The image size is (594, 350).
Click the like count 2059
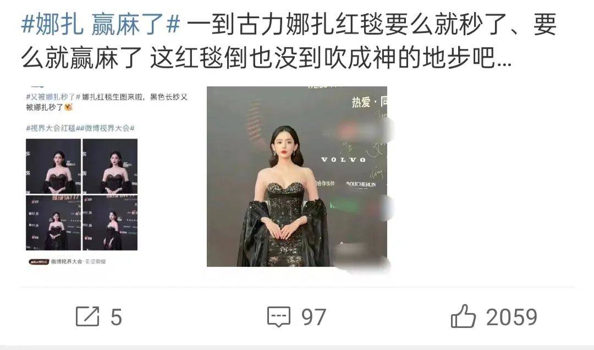(x=512, y=317)
